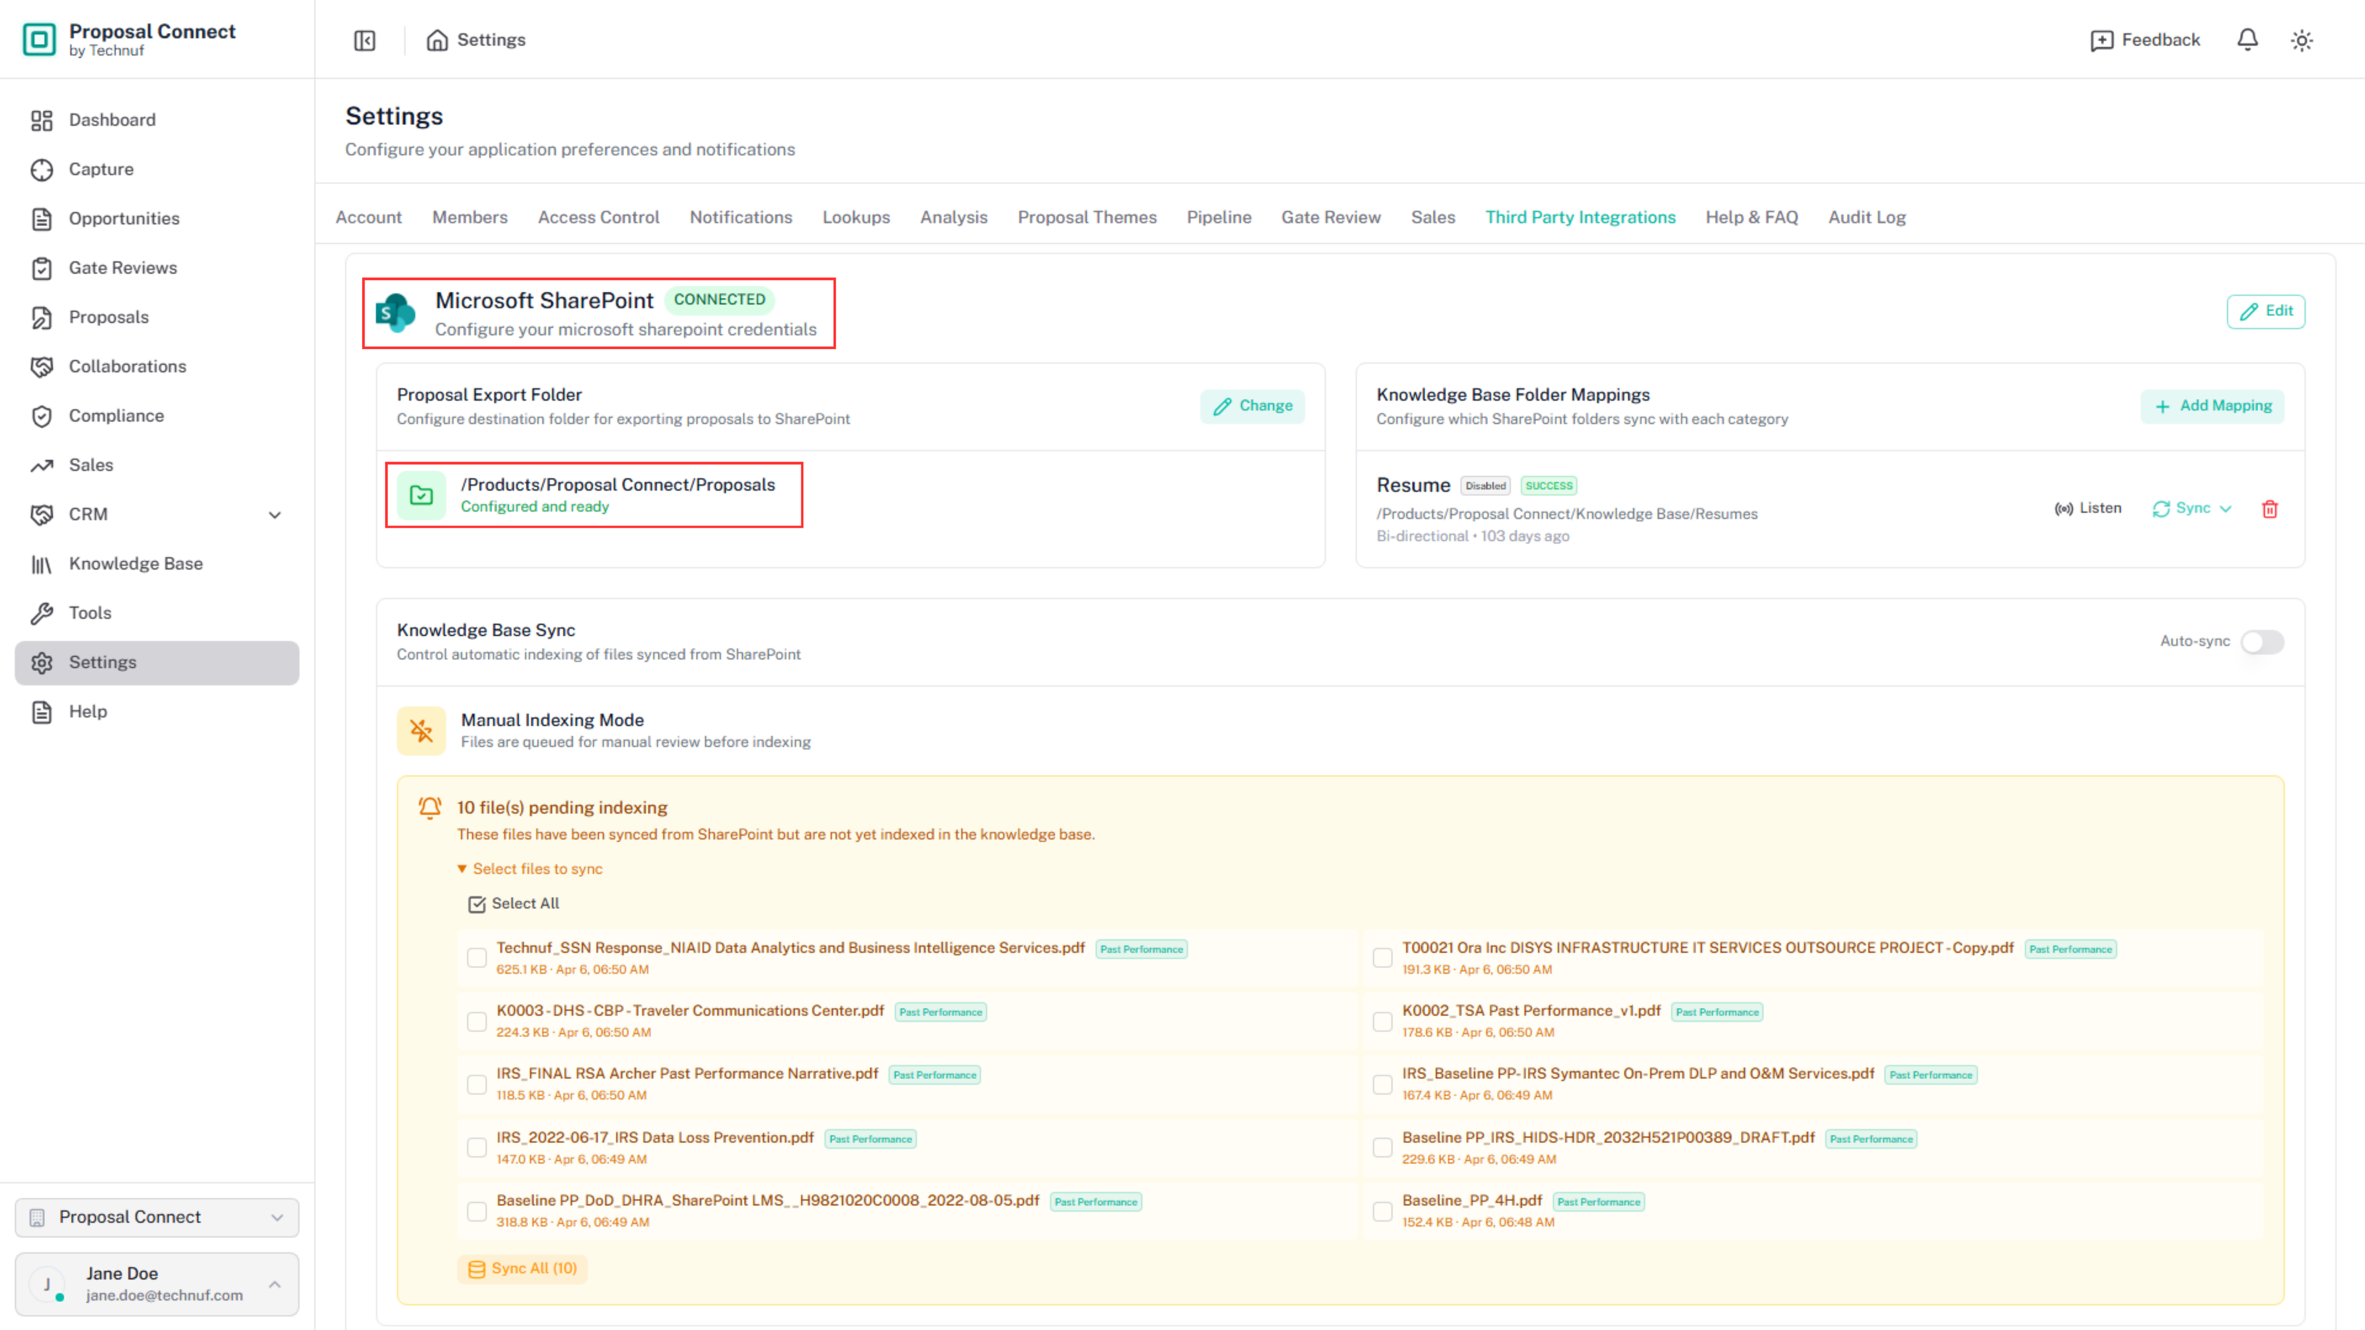
Task: Click Settings breadcrumb link
Action: click(x=491, y=41)
